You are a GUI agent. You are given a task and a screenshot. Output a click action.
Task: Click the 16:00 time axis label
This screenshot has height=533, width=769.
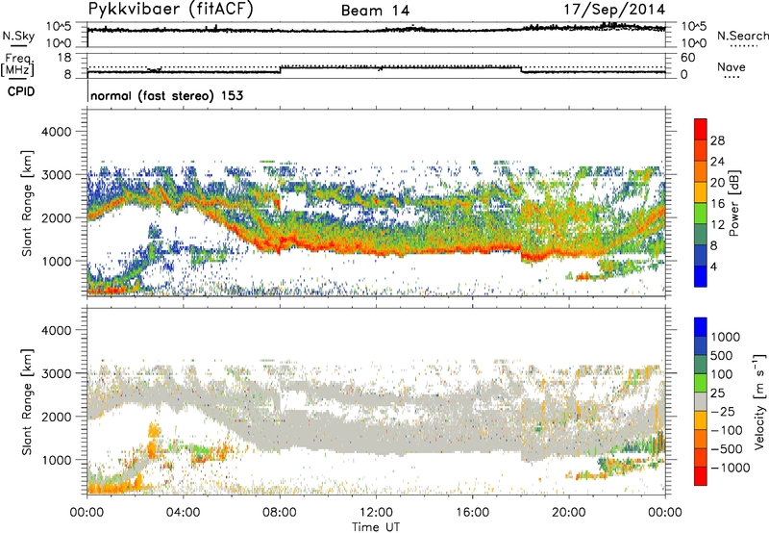(x=472, y=513)
